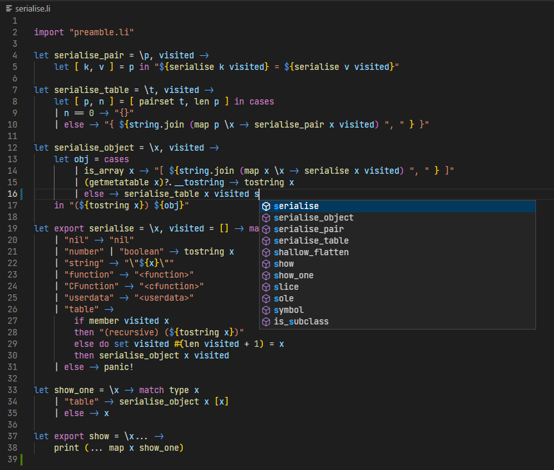Image resolution: width=554 pixels, height=470 pixels.
Task: Choose 'serialise_object' from the suggestion list
Action: [398, 218]
